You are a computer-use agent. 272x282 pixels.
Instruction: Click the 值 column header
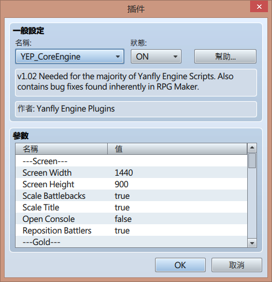coord(177,149)
